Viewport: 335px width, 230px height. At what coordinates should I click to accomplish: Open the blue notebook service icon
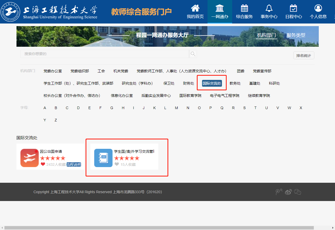(103, 158)
